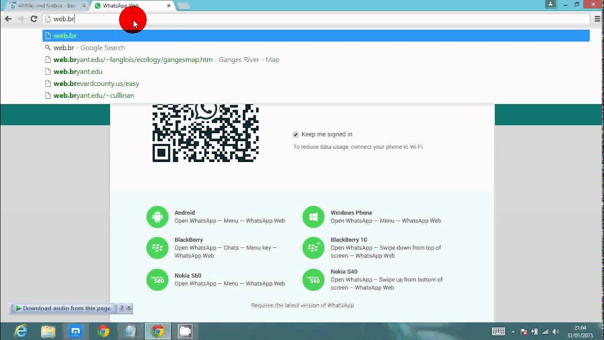604x340 pixels.
Task: Click 'To reduce data usage' notice text
Action: click(x=358, y=147)
